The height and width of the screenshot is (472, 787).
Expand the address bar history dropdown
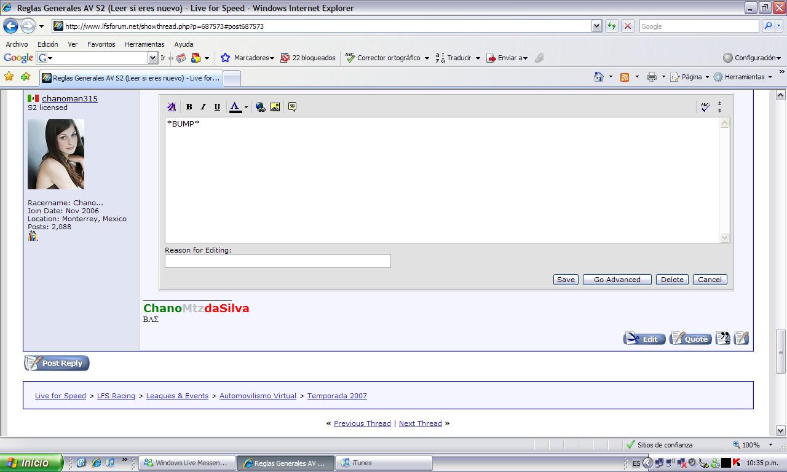tap(596, 26)
